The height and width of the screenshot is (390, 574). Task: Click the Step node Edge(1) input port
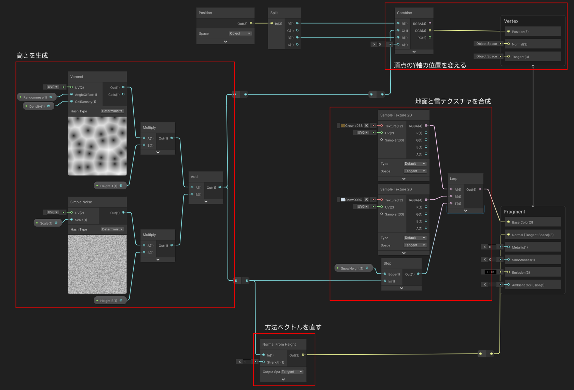(x=385, y=274)
